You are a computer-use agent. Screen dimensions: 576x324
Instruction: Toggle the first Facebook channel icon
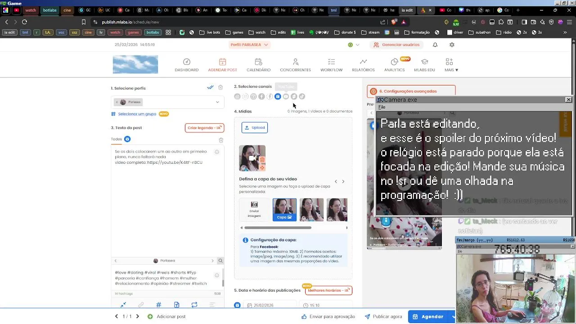click(x=261, y=96)
